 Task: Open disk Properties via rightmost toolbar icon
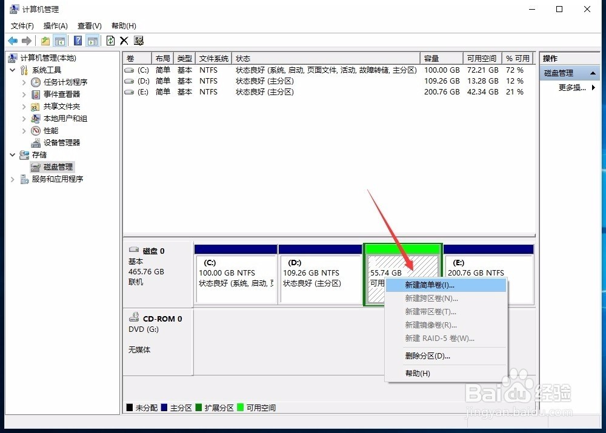[139, 41]
